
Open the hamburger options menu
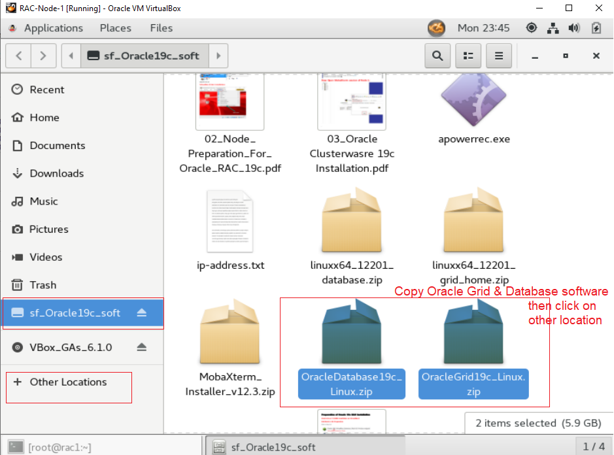498,56
